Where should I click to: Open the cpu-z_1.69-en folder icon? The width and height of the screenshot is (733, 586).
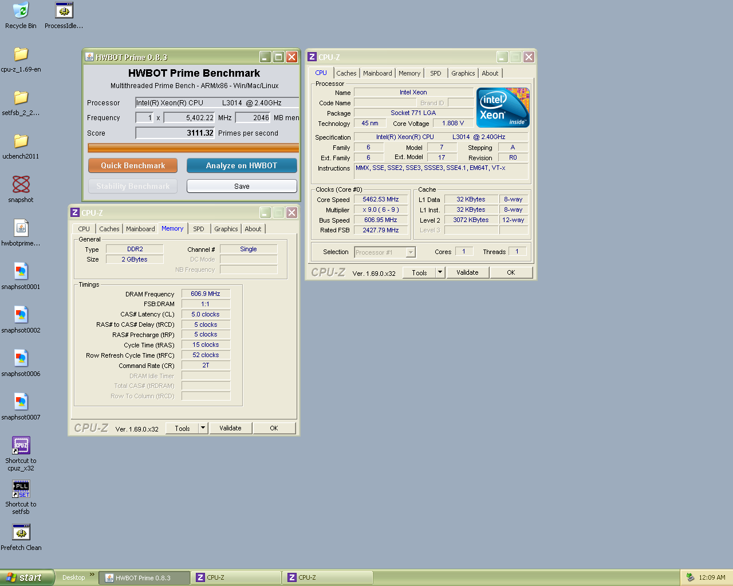21,54
